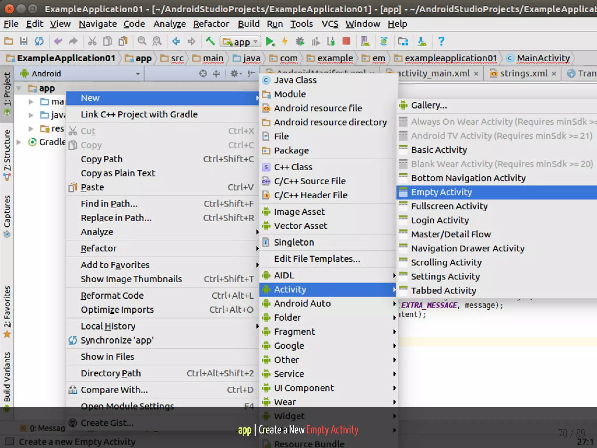Choose Login Activity from the list
The height and width of the screenshot is (448, 597).
(x=497, y=220)
